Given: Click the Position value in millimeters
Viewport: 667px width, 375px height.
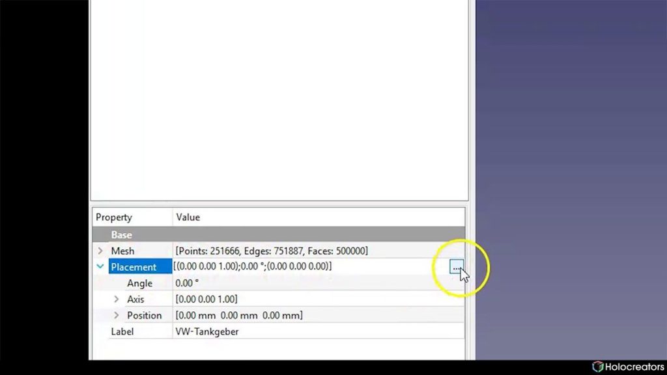Looking at the screenshot, I should [x=239, y=316].
